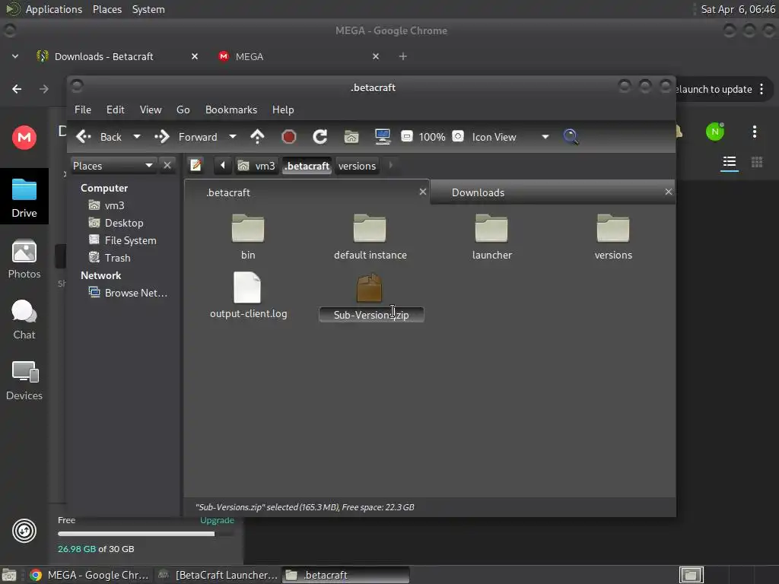Select the versions folder icon
The width and height of the screenshot is (779, 584).
(x=613, y=228)
